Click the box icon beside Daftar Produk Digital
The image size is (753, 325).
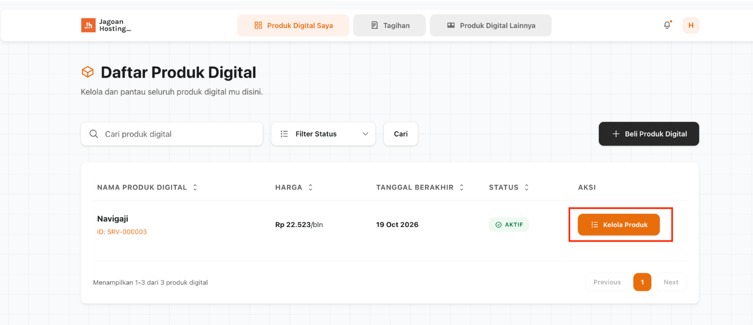[87, 72]
